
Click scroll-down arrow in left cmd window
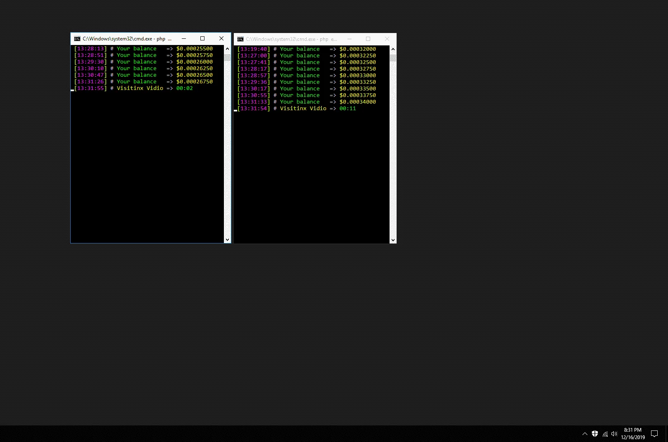(x=227, y=239)
